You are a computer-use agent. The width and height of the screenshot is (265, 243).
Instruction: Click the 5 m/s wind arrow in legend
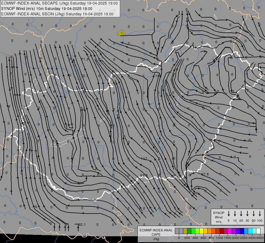click(x=228, y=213)
